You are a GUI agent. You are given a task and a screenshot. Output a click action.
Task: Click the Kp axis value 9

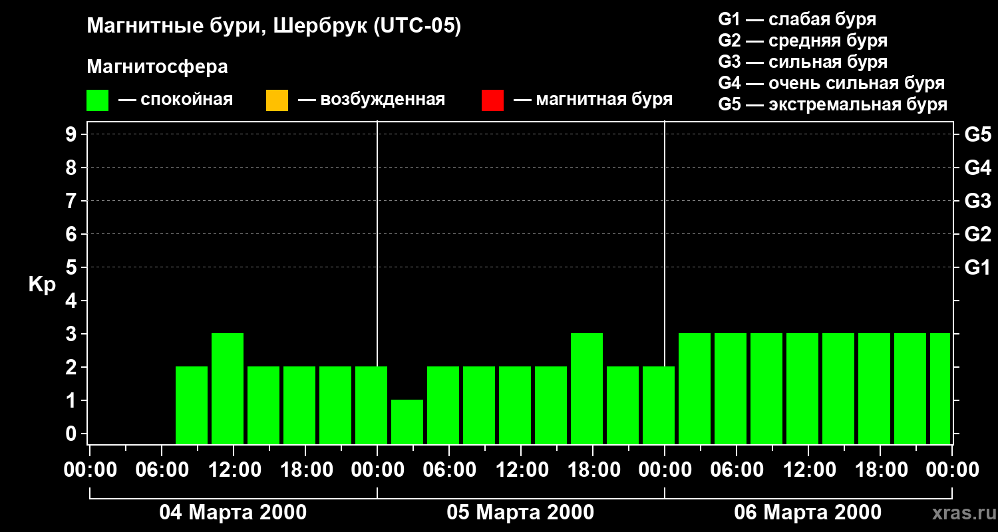coord(73,134)
